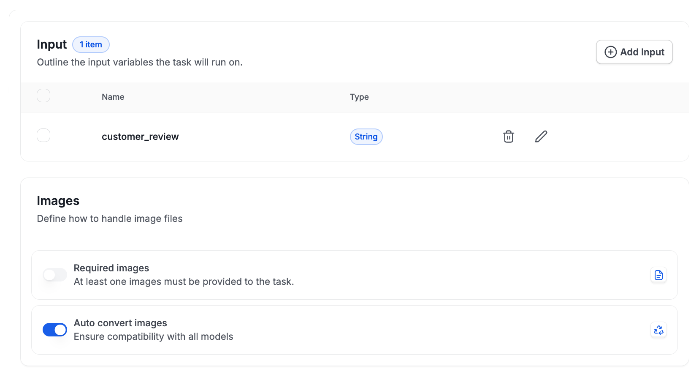
Task: Click the Type column header
Action: point(359,97)
